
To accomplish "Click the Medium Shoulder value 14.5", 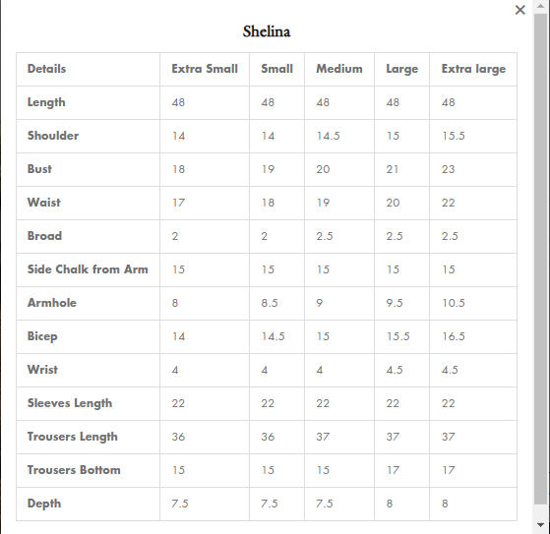I will 328,136.
